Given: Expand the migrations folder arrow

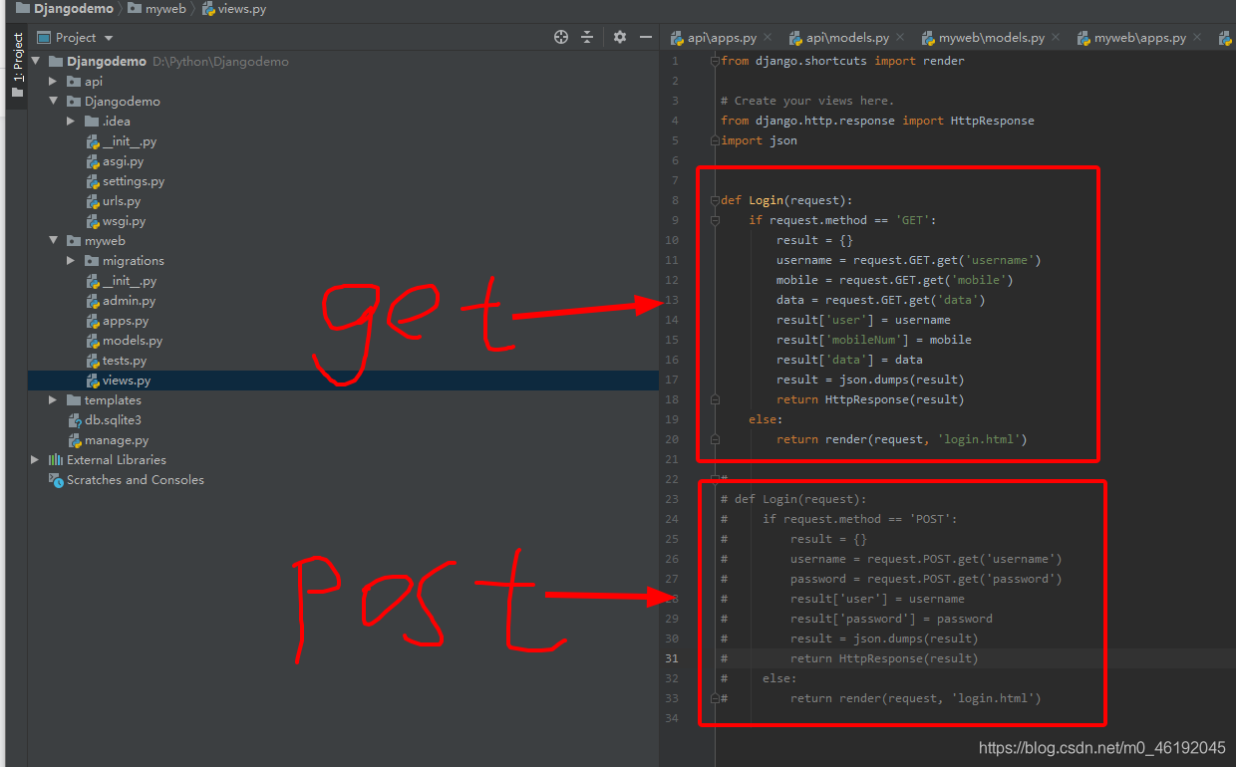Looking at the screenshot, I should tap(72, 261).
